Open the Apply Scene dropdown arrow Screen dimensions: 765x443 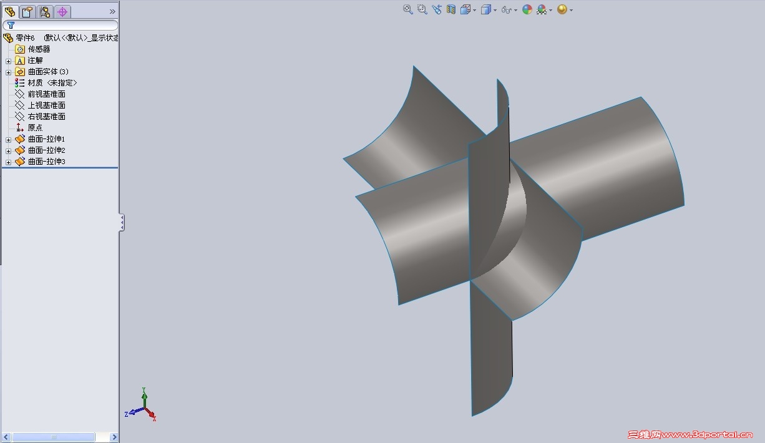click(551, 10)
